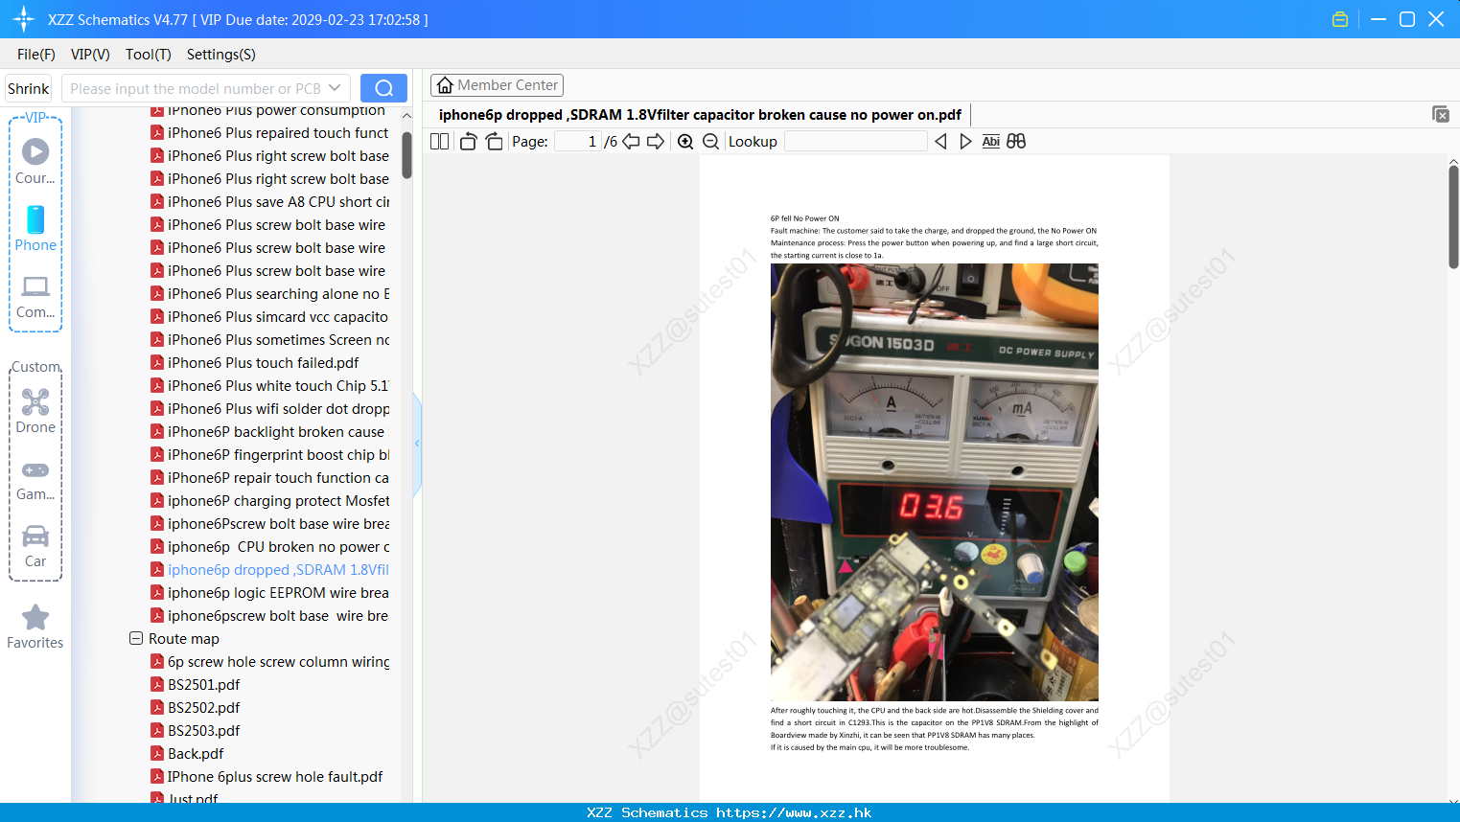This screenshot has width=1460, height=822.
Task: Click the XZZ logo in the title bar
Action: tap(24, 19)
